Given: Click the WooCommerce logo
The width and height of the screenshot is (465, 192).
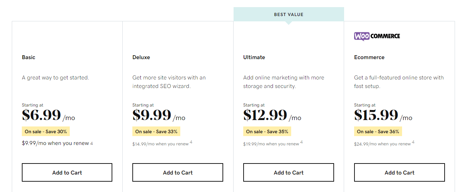Looking at the screenshot, I should (x=377, y=36).
